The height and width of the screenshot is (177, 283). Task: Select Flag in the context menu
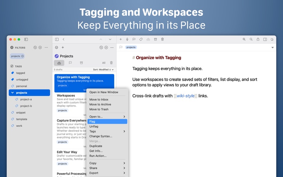pos(107,121)
